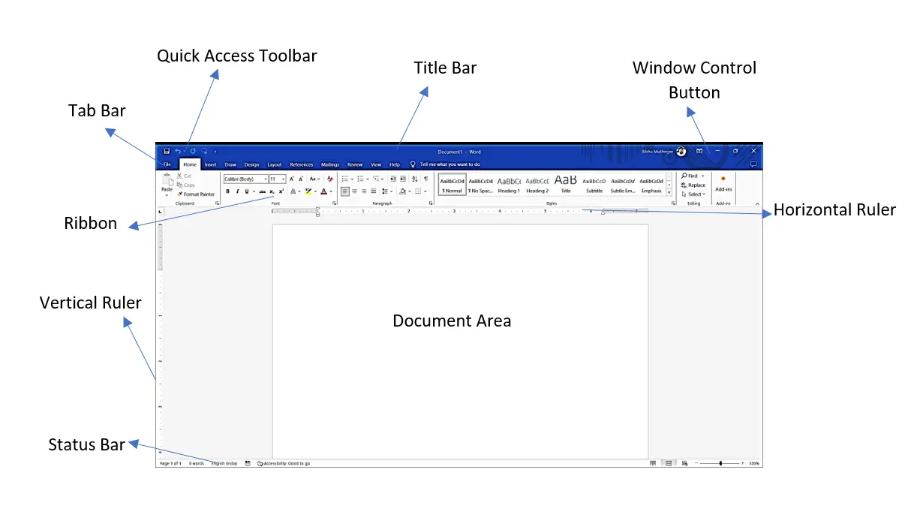Collapse the ribbon with the caret arrow
This screenshot has width=920, height=530.
[756, 204]
